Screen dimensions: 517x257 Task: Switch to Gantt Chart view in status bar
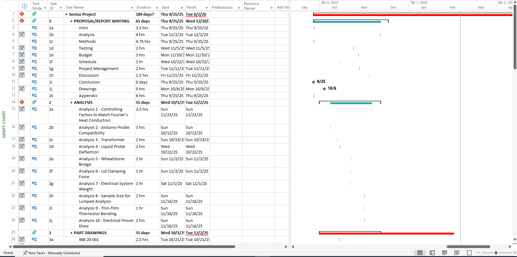point(420,253)
